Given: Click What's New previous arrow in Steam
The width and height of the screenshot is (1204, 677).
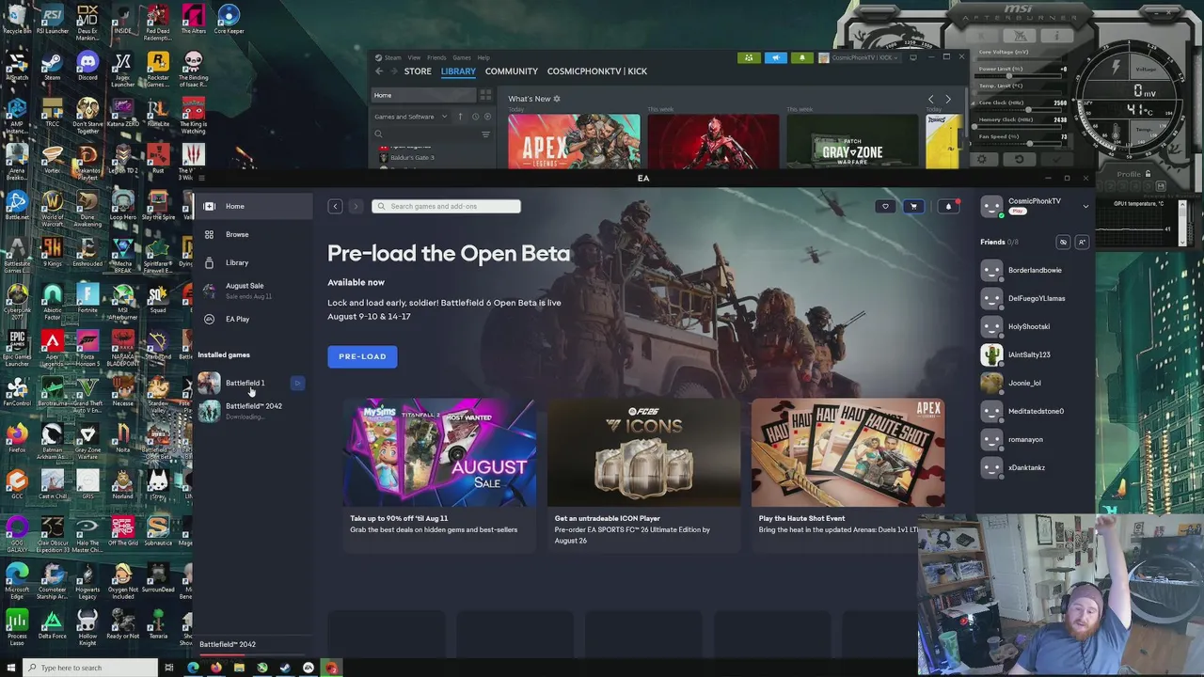Looking at the screenshot, I should 931,99.
